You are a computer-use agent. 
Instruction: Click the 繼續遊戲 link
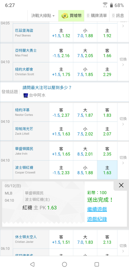97,209
